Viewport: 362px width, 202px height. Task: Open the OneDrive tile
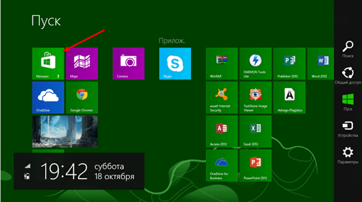(x=48, y=98)
